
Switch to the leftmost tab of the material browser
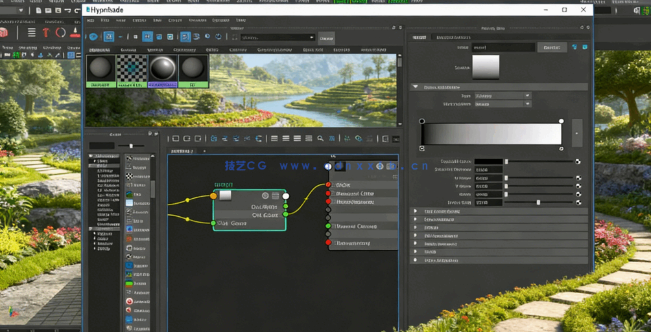pos(100,50)
